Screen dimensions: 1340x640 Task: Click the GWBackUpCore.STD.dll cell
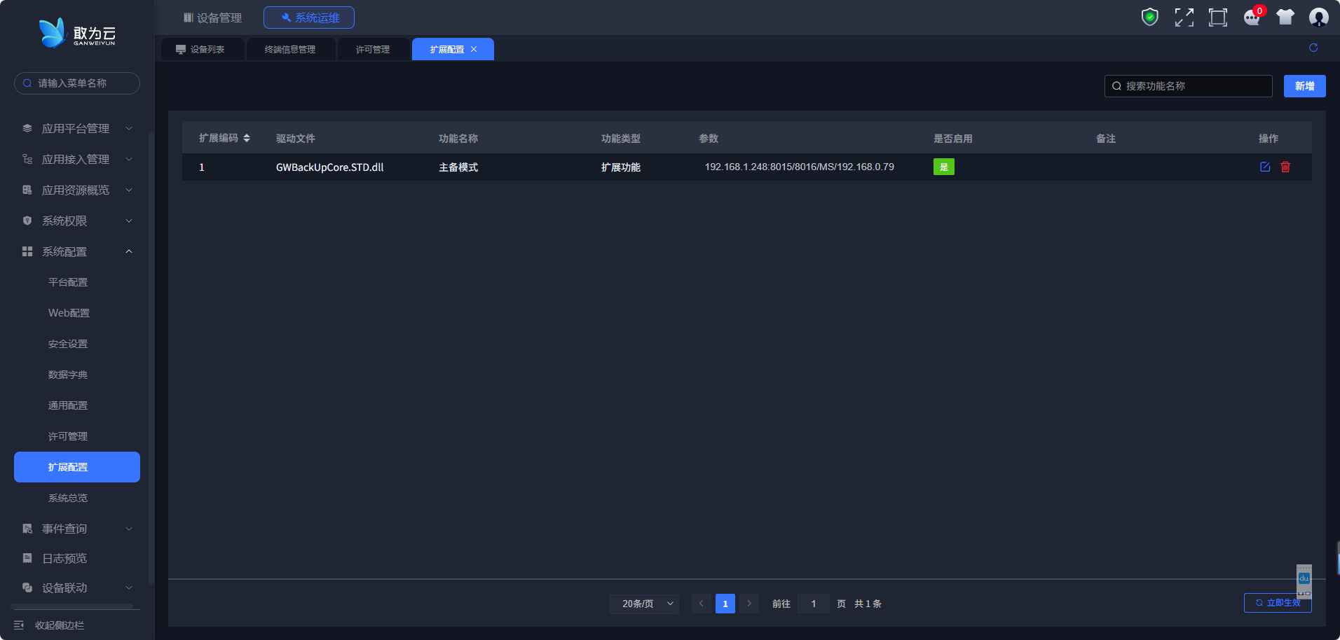330,167
